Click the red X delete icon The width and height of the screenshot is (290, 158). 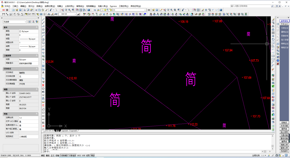pos(278,64)
